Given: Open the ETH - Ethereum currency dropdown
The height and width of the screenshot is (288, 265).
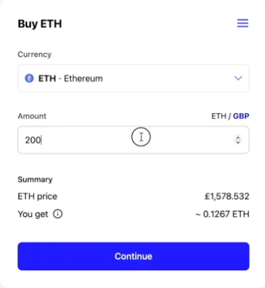Looking at the screenshot, I should [x=133, y=79].
